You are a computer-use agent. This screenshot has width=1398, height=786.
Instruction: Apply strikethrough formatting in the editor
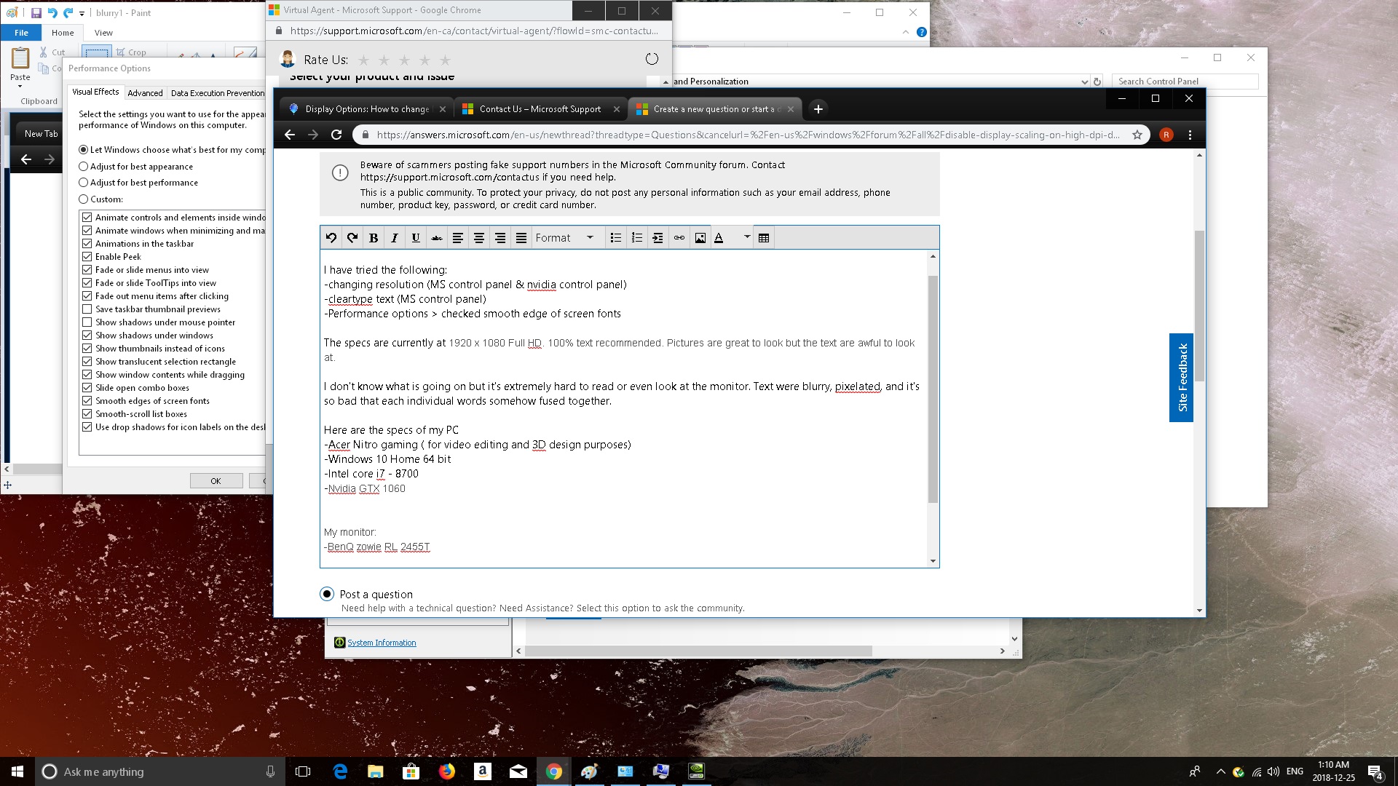tap(437, 237)
